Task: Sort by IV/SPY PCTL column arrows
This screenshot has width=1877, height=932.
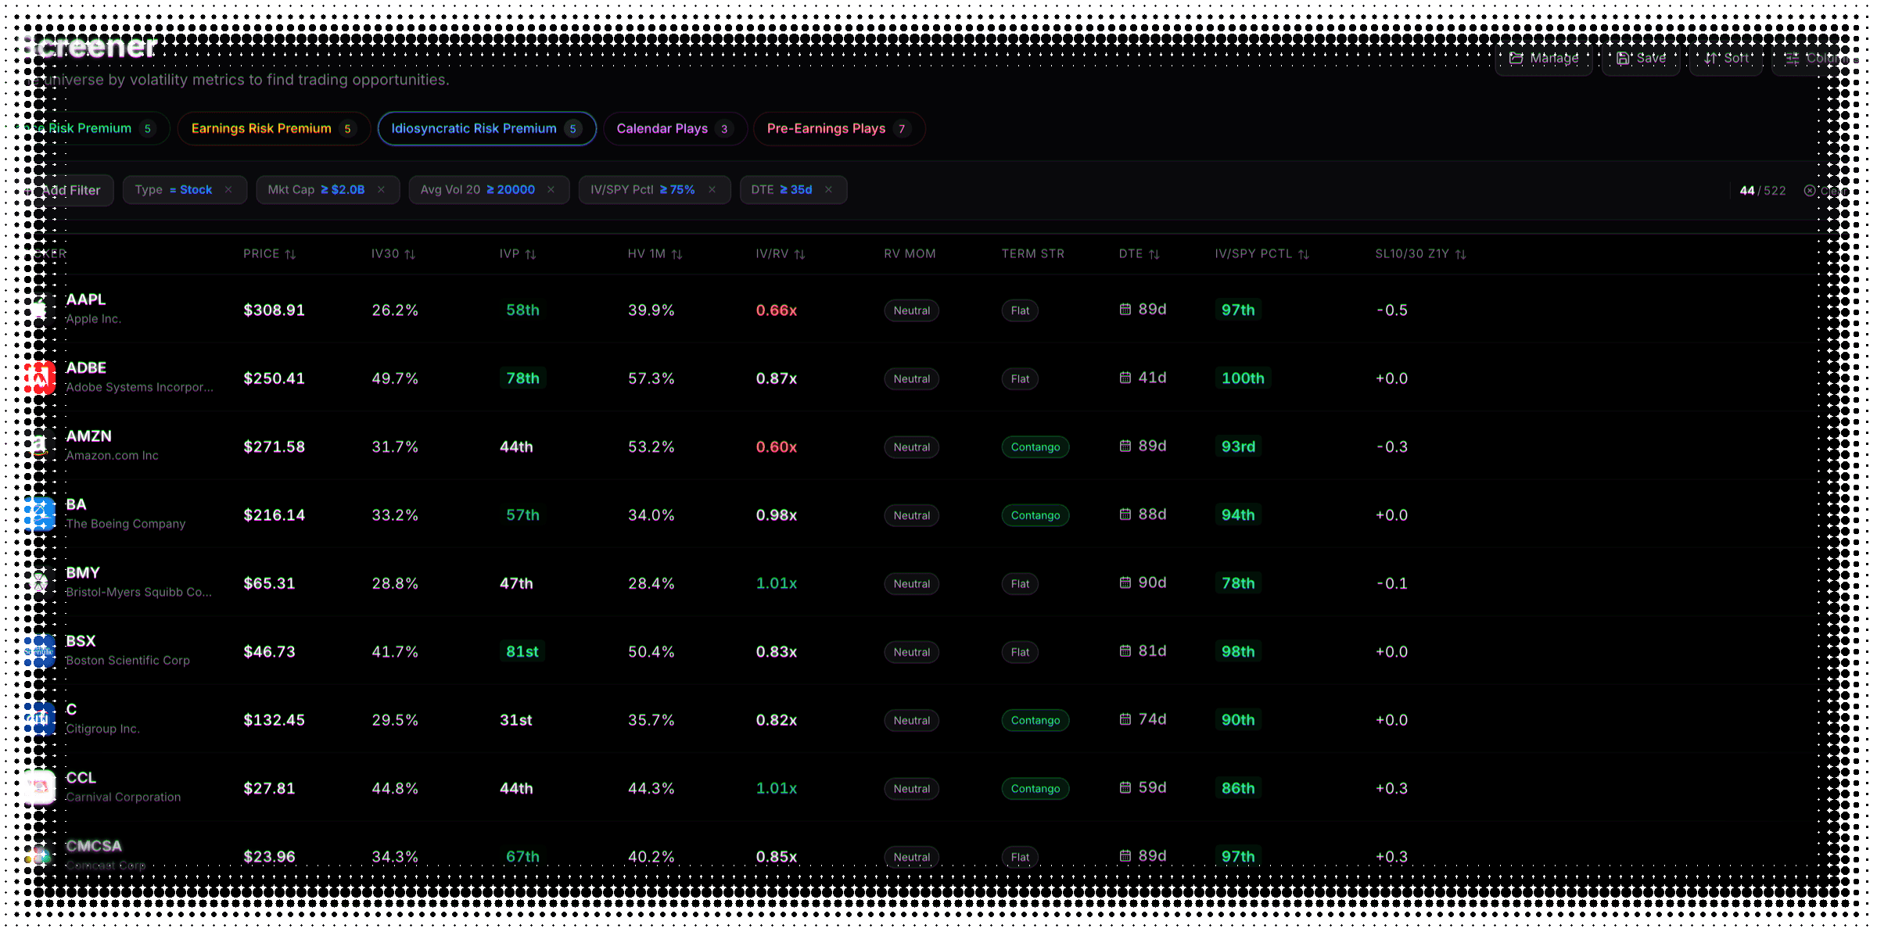Action: point(1304,254)
